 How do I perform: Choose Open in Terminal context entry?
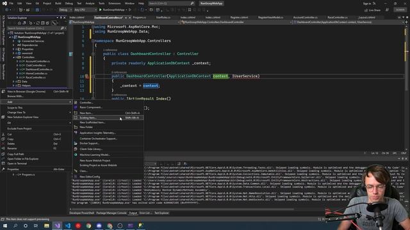click(36, 164)
